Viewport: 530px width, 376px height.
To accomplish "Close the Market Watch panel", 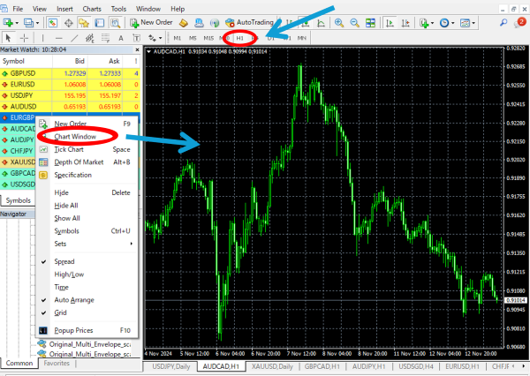I will pos(137,50).
